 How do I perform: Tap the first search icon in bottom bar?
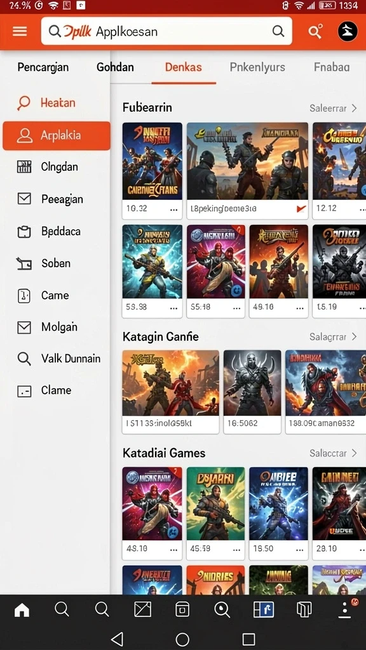point(62,609)
